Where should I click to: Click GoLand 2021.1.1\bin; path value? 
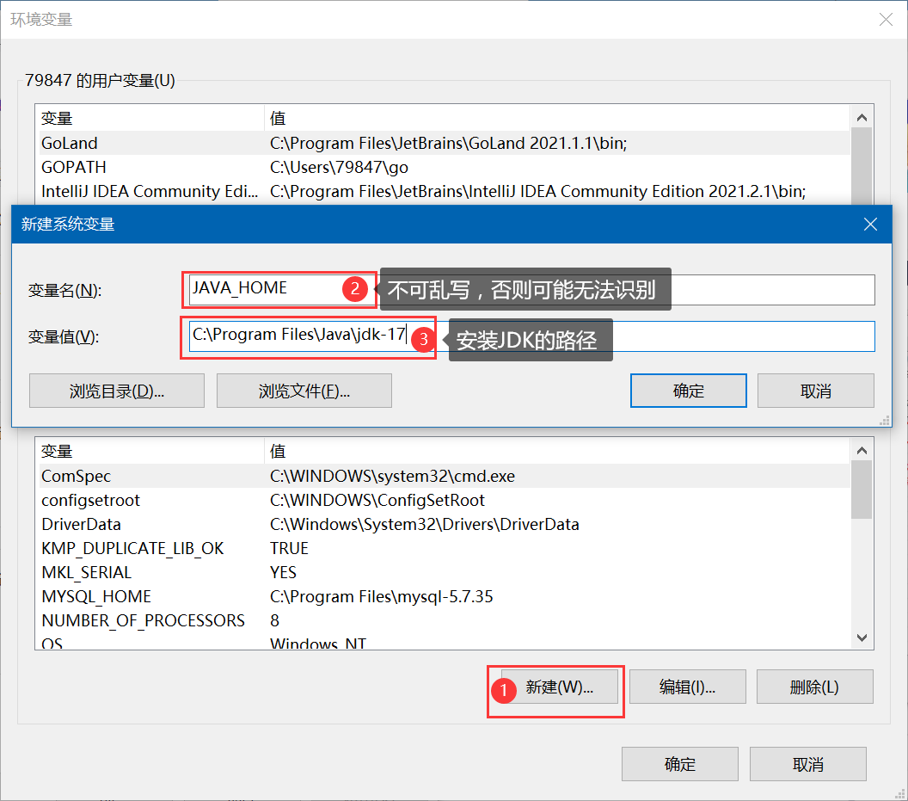[x=448, y=143]
